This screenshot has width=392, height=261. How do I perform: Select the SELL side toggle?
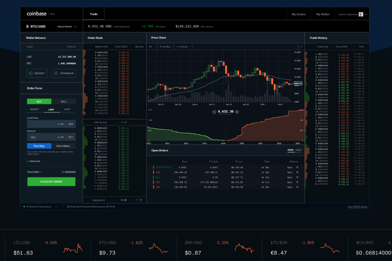click(63, 101)
